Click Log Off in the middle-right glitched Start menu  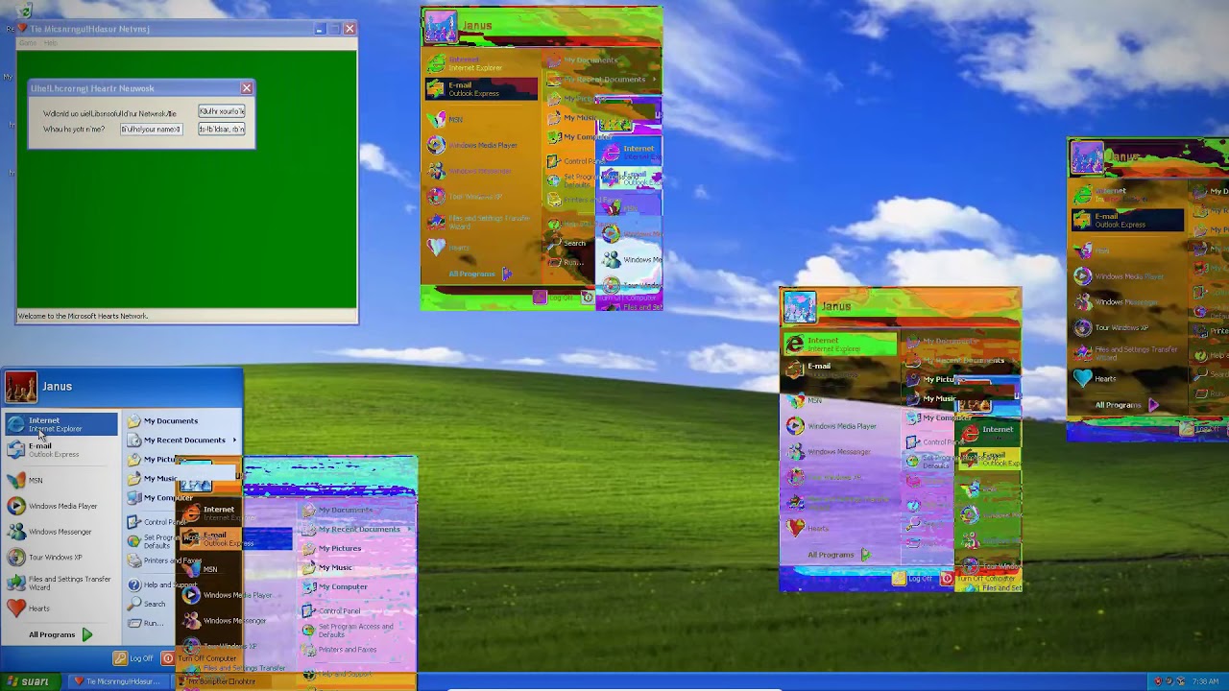912,578
